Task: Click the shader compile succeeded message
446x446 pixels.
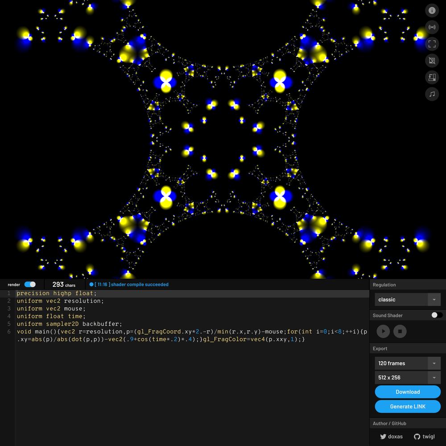Action: click(129, 285)
